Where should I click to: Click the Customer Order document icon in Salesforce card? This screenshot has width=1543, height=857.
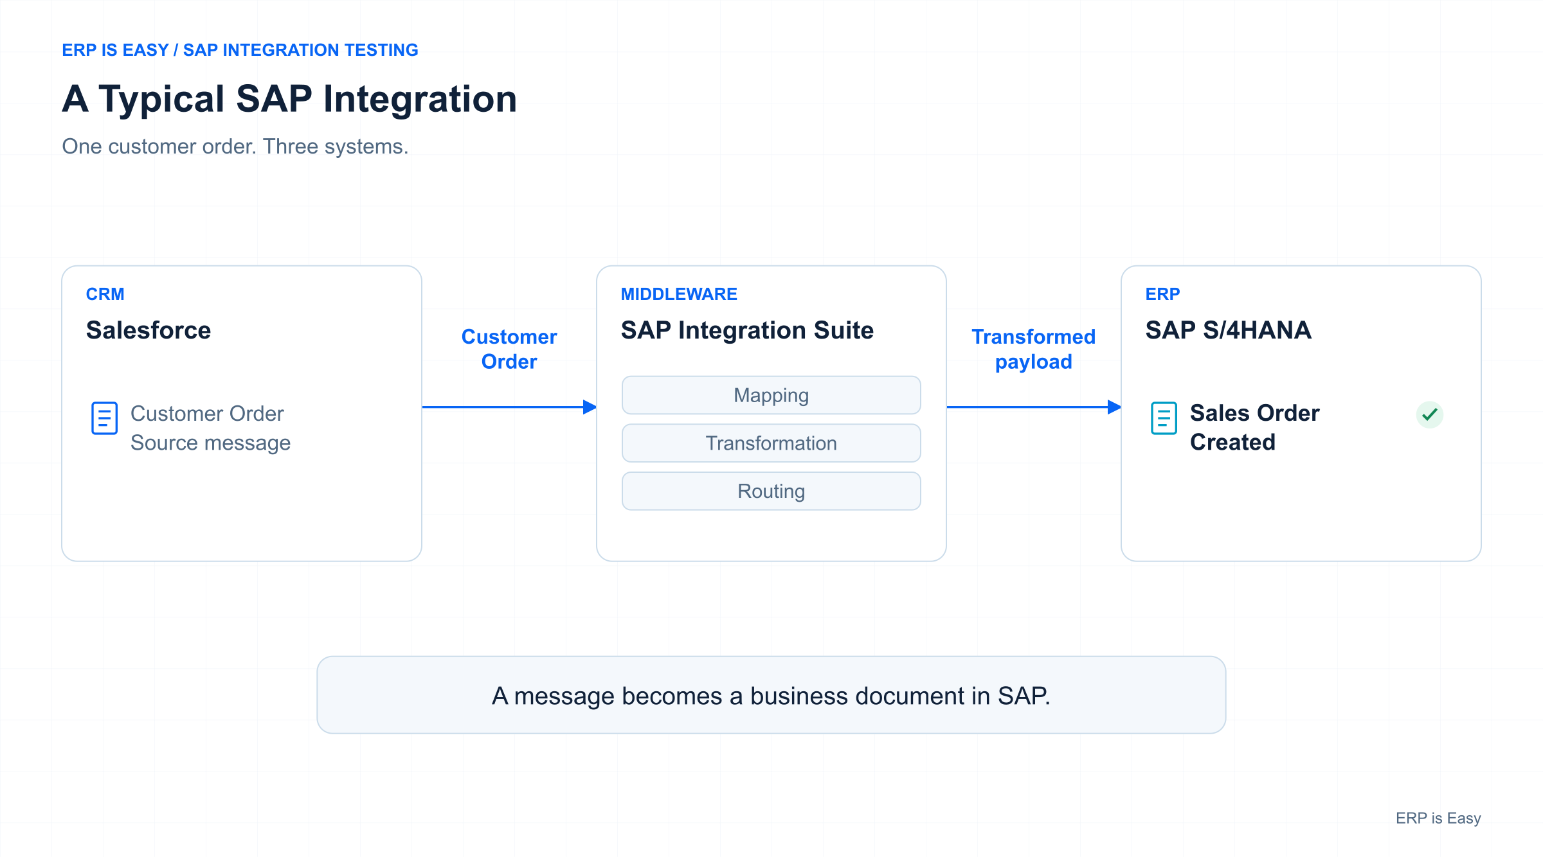[x=104, y=418]
